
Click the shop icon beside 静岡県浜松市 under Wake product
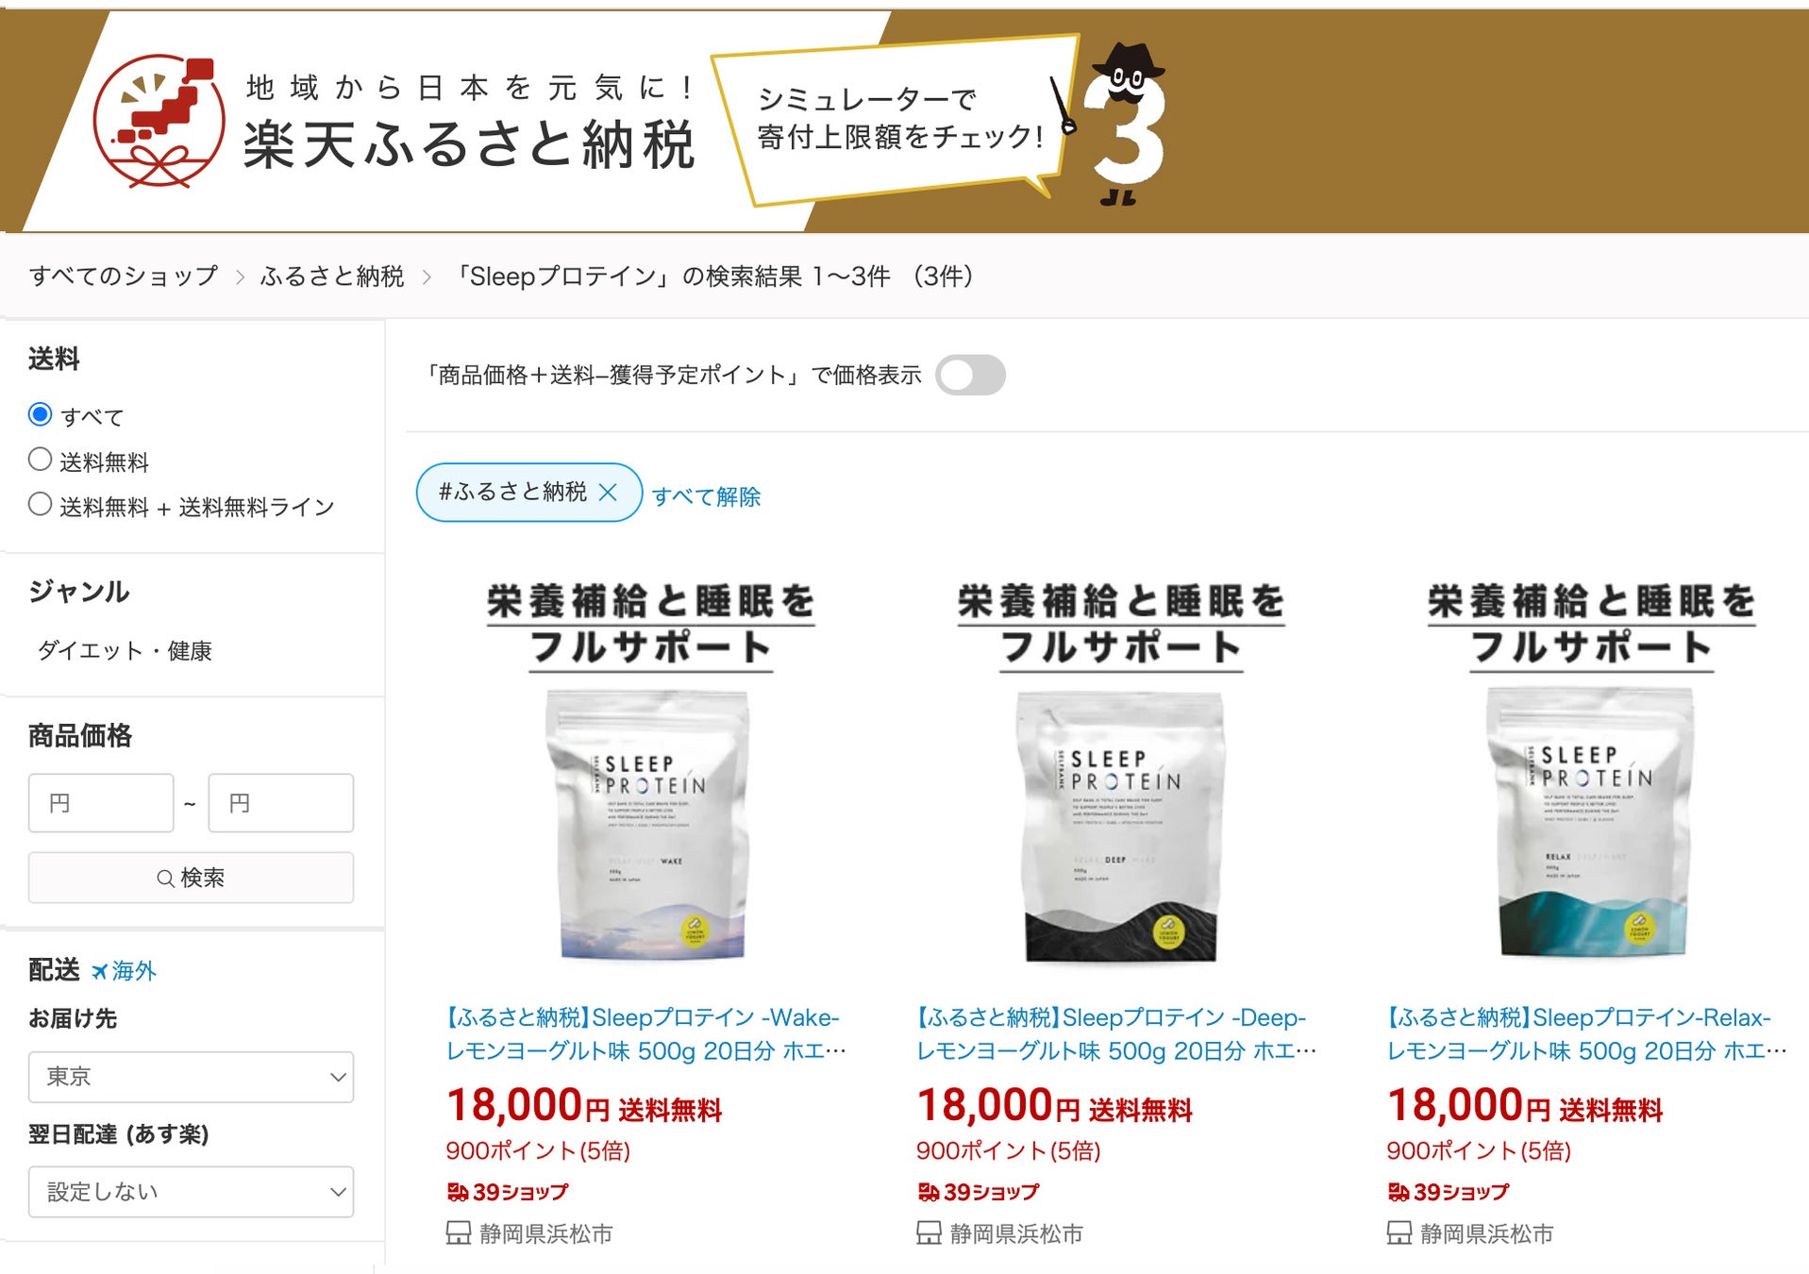458,1233
